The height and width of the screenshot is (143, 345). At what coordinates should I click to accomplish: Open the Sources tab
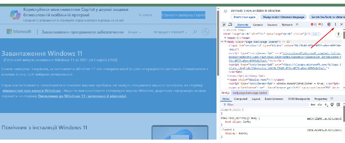coord(272,25)
